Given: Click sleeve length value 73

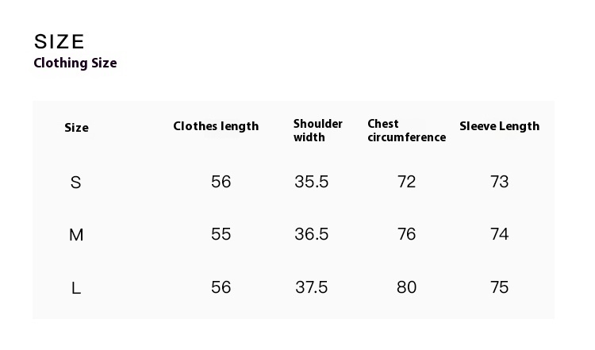Looking at the screenshot, I should [499, 182].
